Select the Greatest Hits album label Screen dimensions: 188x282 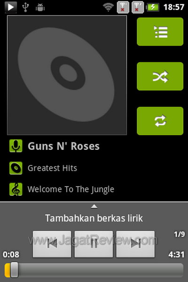click(x=52, y=168)
